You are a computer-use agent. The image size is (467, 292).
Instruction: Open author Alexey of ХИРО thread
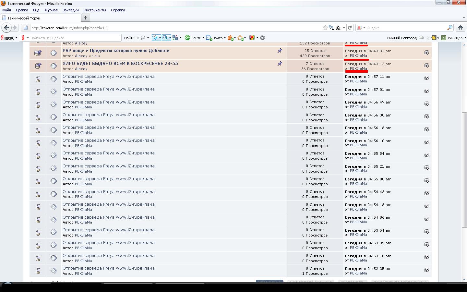(x=81, y=69)
